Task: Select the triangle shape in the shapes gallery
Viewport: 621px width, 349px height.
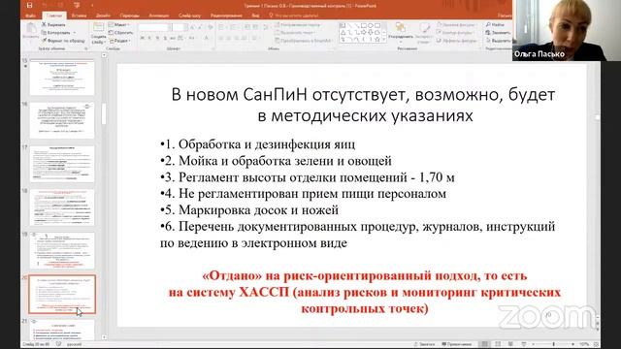Action: [343, 32]
